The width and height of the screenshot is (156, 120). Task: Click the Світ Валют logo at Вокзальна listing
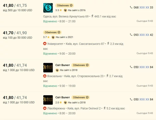pyautogui.click(x=48, y=68)
